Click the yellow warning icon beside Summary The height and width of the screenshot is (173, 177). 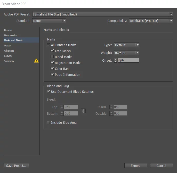coord(36,61)
